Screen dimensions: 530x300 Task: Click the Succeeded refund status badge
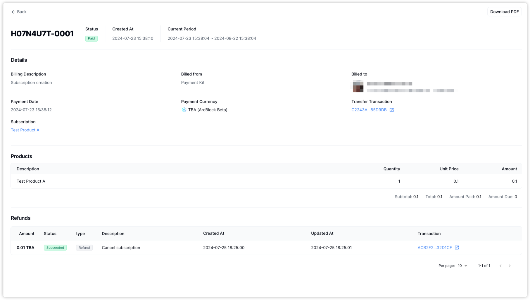[55, 248]
